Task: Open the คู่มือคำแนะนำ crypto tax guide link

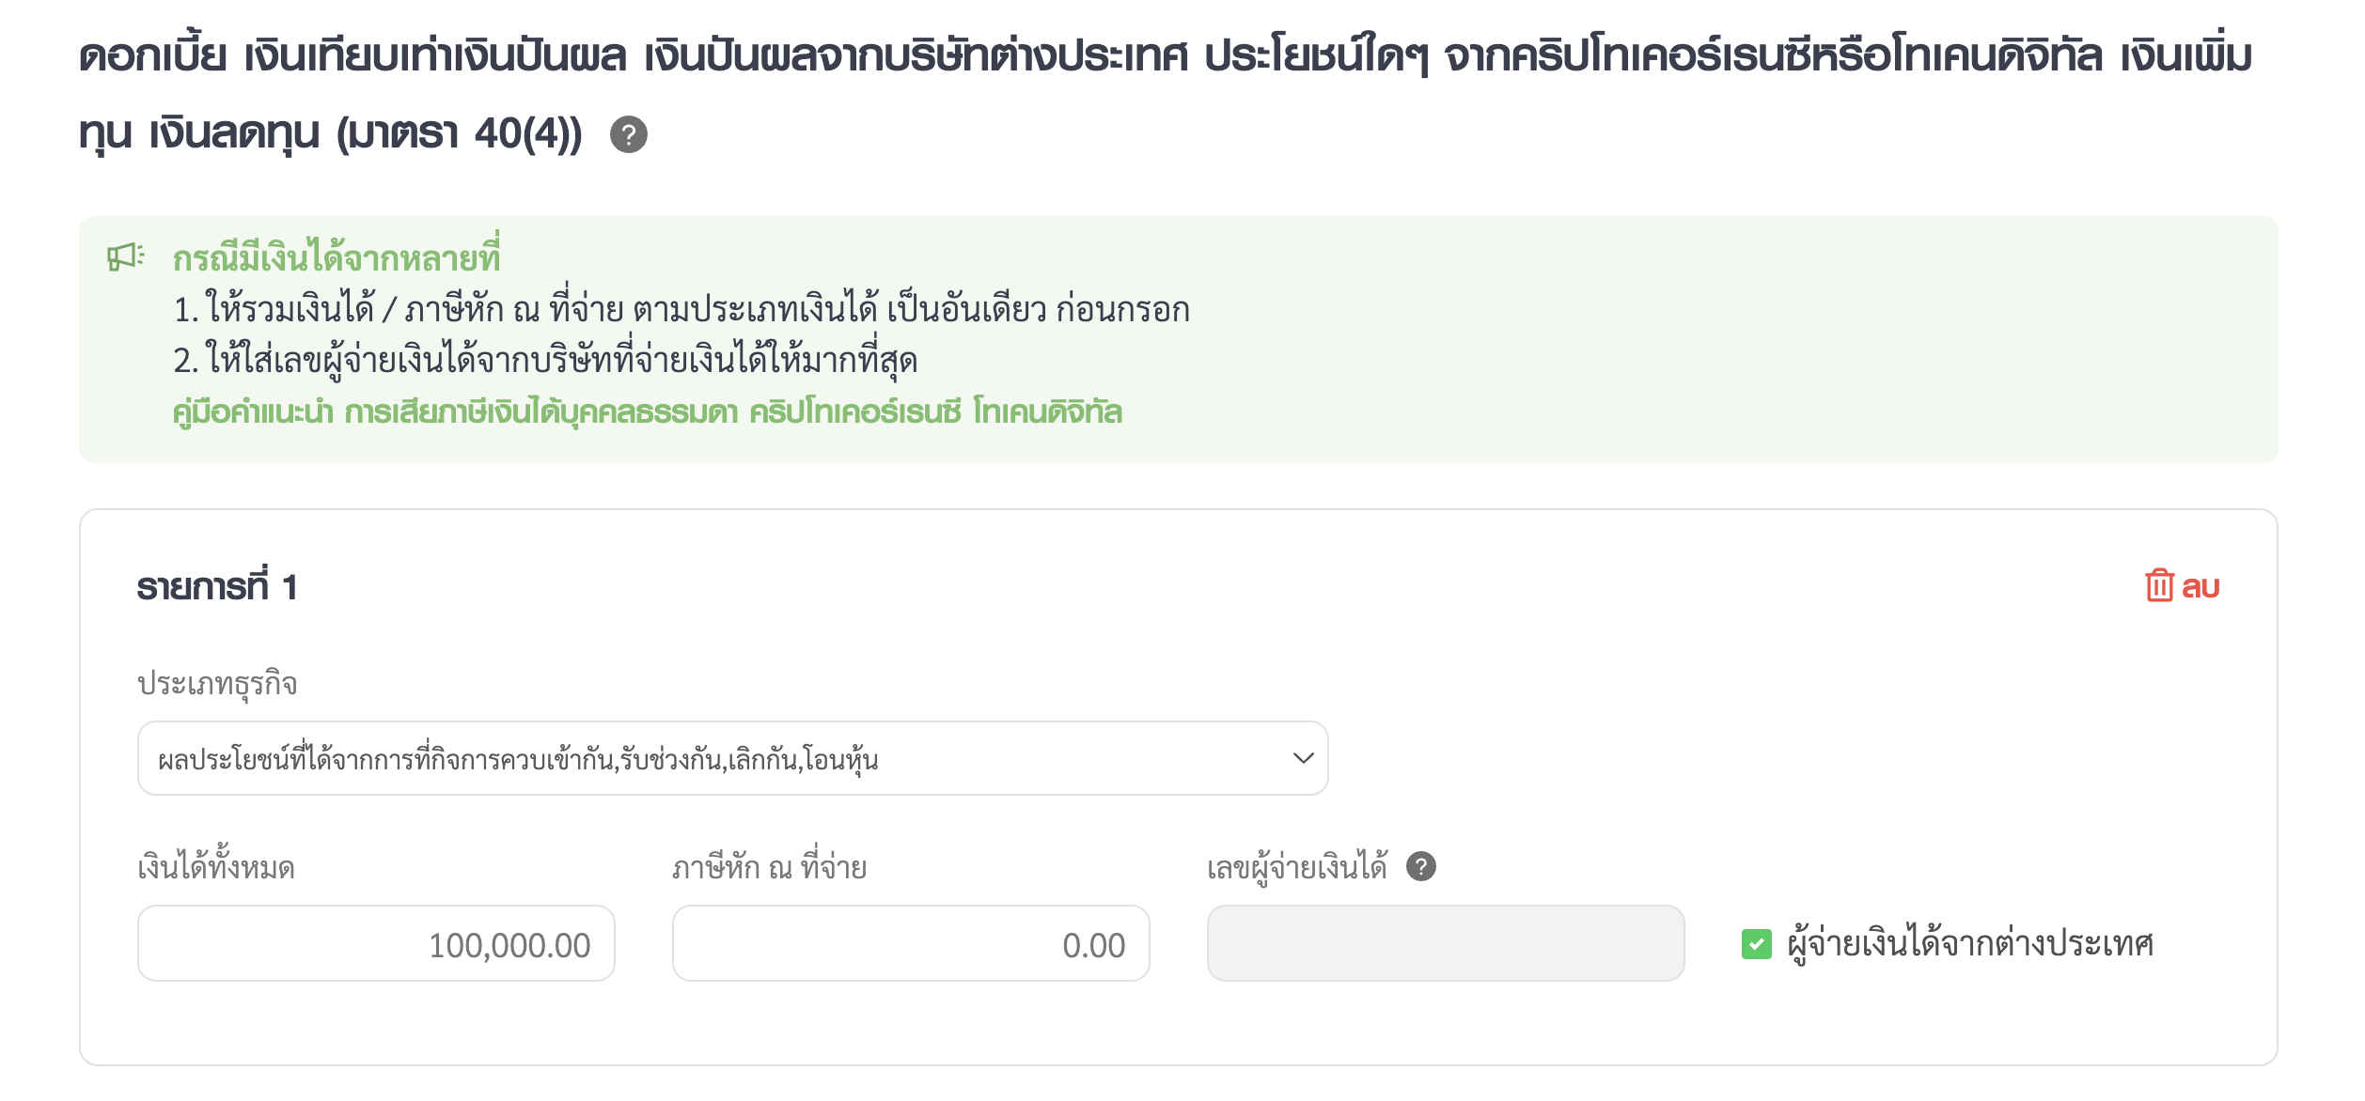Action: (647, 411)
